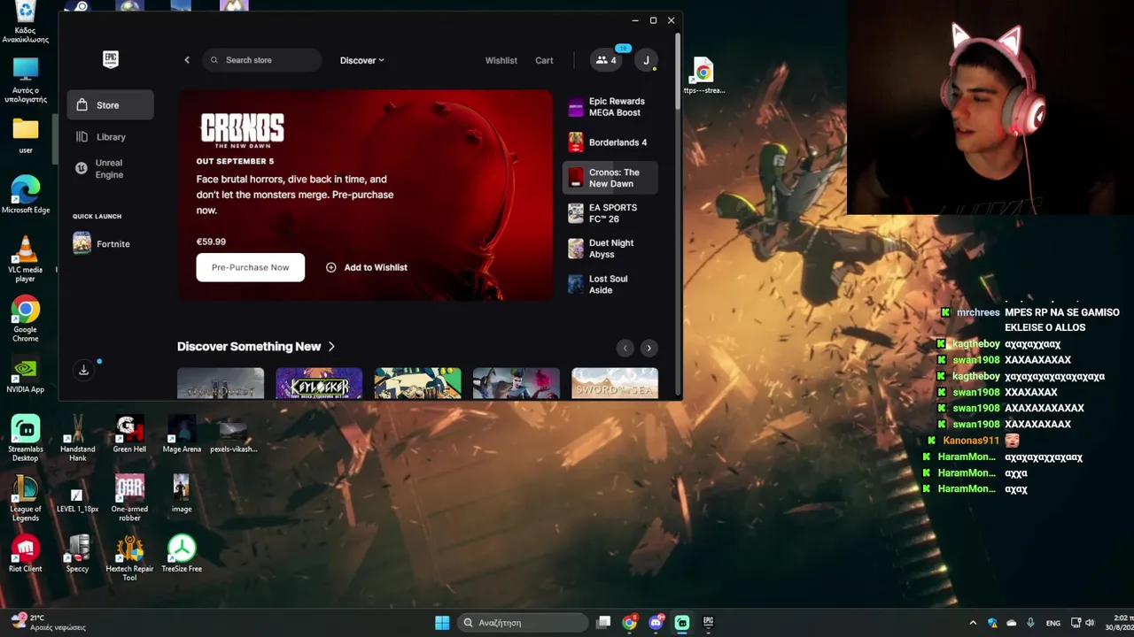Select Borderlands 4 in the featured list
The height and width of the screenshot is (637, 1134).
(610, 142)
